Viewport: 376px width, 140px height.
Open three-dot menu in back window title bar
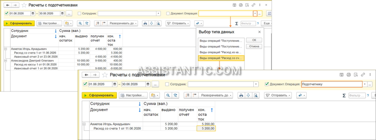tap(260, 5)
